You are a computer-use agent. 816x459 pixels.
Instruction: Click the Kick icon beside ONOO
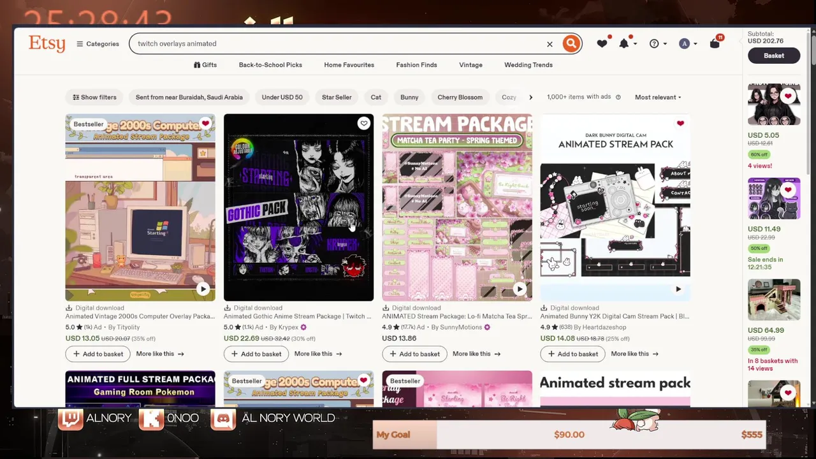[x=151, y=419]
